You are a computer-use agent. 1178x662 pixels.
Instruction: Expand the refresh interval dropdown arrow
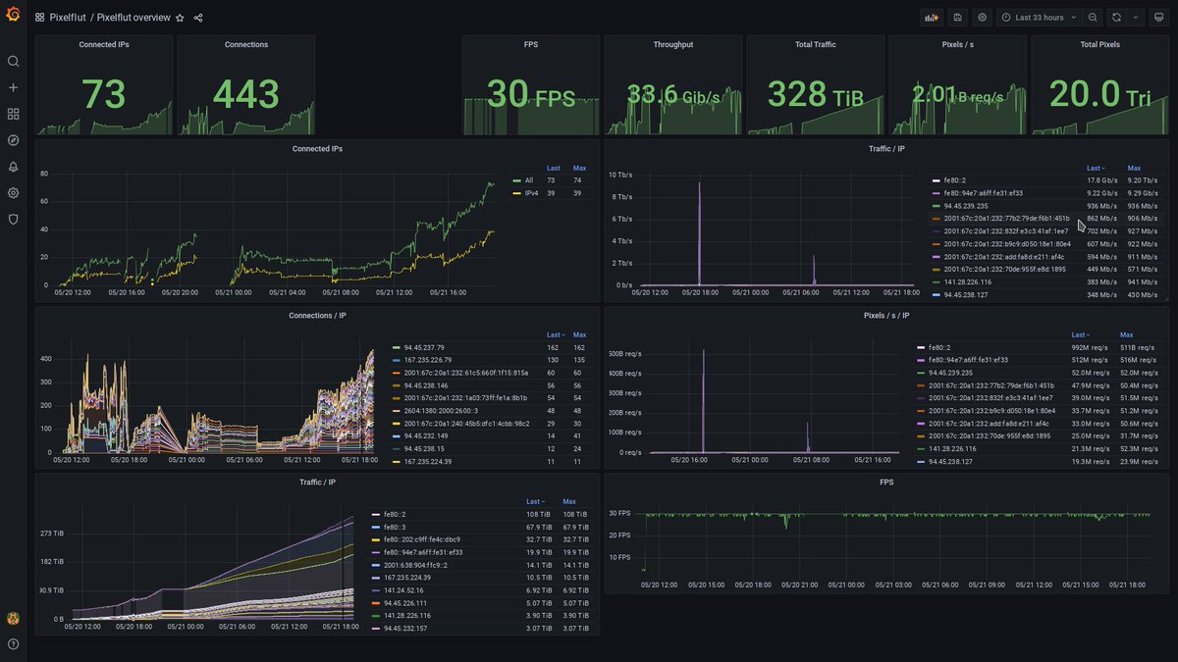(1136, 18)
